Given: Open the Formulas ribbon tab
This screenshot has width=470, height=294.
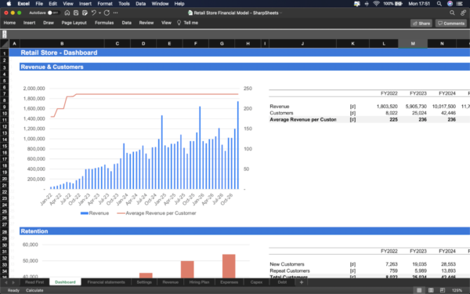Looking at the screenshot, I should tap(104, 23).
